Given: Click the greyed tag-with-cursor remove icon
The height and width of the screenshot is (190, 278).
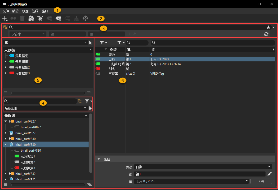Looking at the screenshot, I should point(49,19).
